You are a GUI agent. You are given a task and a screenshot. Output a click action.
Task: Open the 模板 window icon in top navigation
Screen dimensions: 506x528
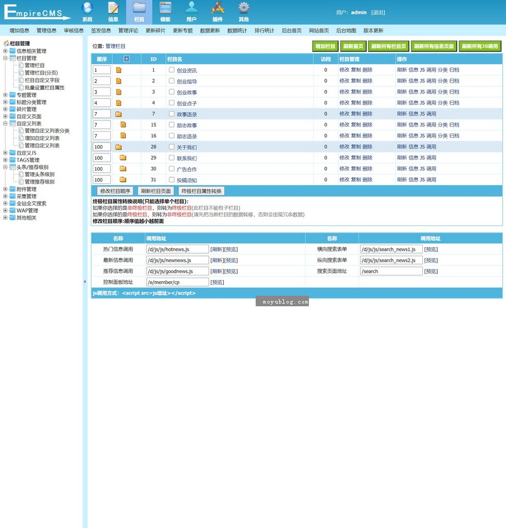pos(165,8)
